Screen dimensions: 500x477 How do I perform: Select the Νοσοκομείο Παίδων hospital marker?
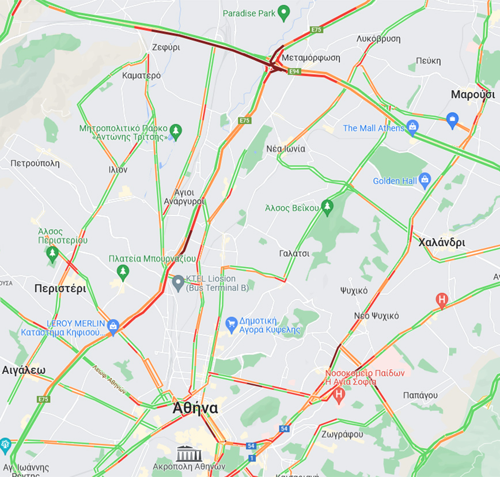coord(339,395)
